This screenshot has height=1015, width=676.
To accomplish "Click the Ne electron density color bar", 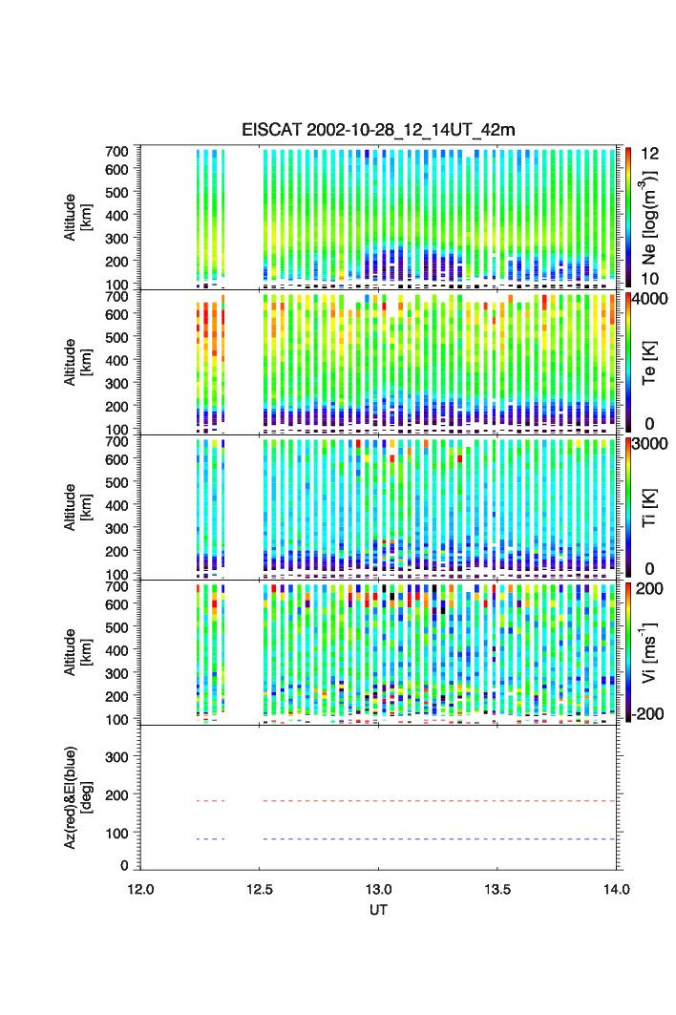I will click(627, 217).
